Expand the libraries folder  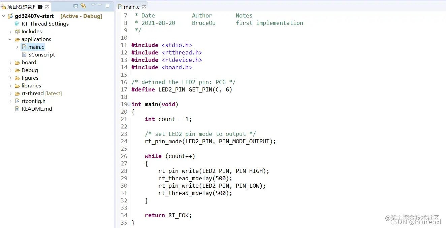click(10, 86)
